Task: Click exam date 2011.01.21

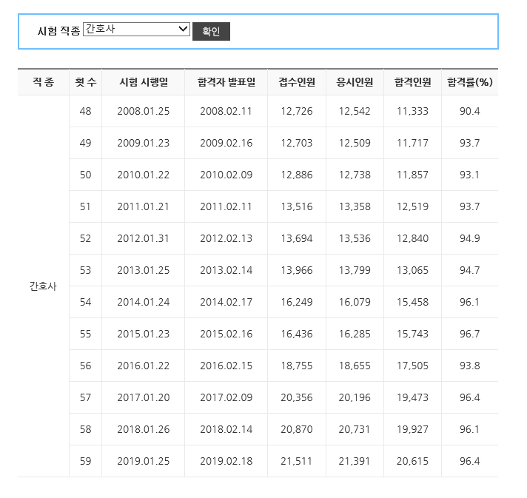Action: tap(144, 206)
